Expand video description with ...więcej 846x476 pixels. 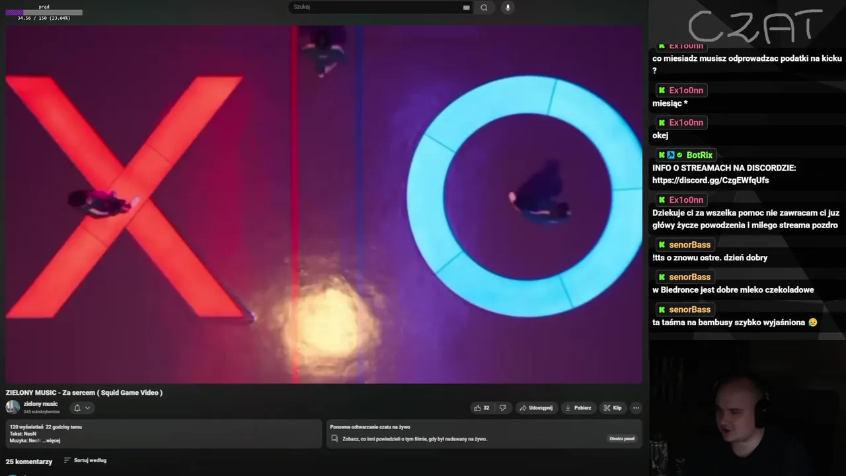point(51,440)
